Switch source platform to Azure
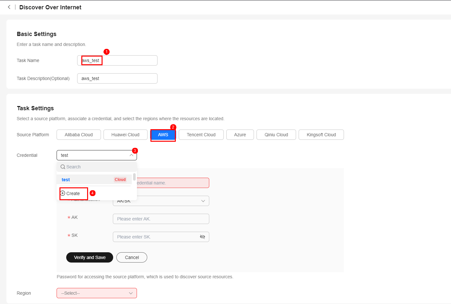The height and width of the screenshot is (304, 451). pos(240,135)
